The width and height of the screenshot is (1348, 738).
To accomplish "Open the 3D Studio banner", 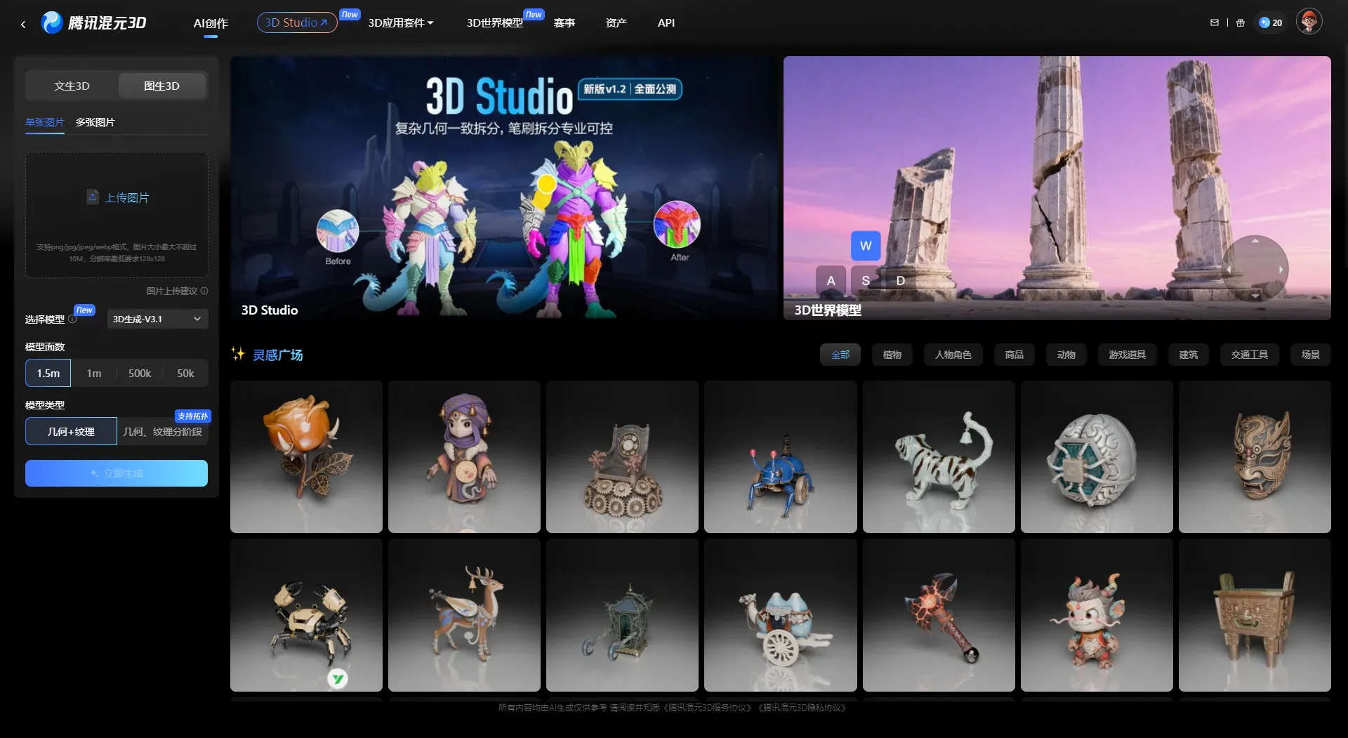I will (504, 188).
